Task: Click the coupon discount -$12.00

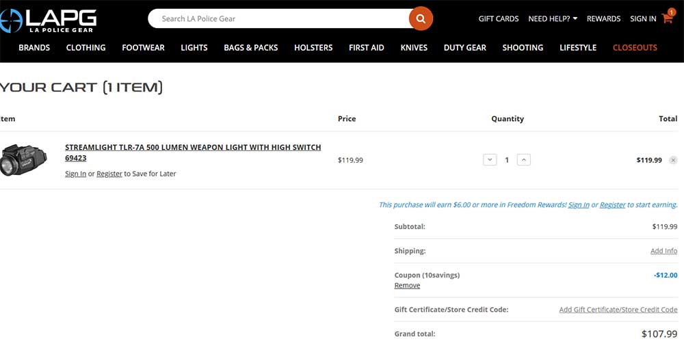Action: 666,275
